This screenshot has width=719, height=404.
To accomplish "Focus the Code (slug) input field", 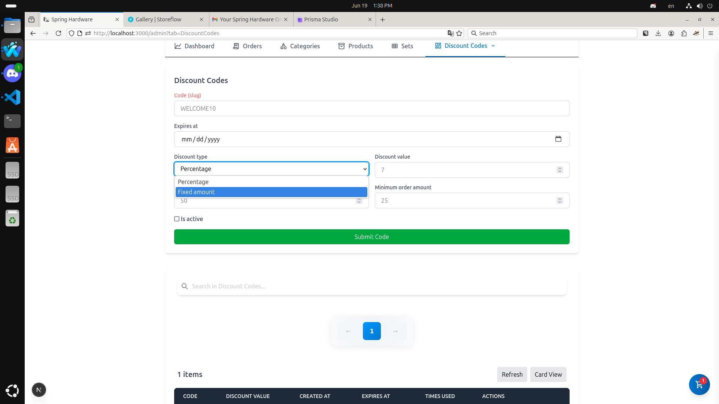I will [x=371, y=108].
